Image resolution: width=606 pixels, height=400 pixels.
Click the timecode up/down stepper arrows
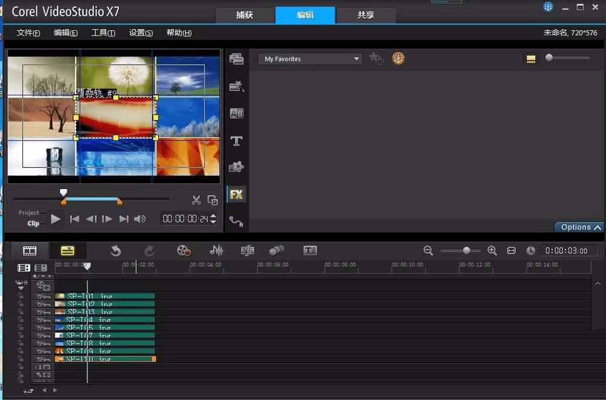point(213,219)
